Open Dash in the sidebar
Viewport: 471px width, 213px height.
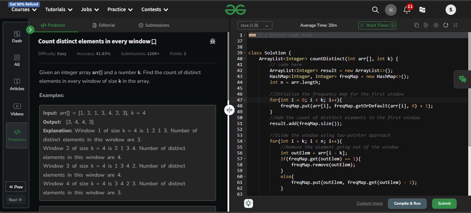coord(17,37)
